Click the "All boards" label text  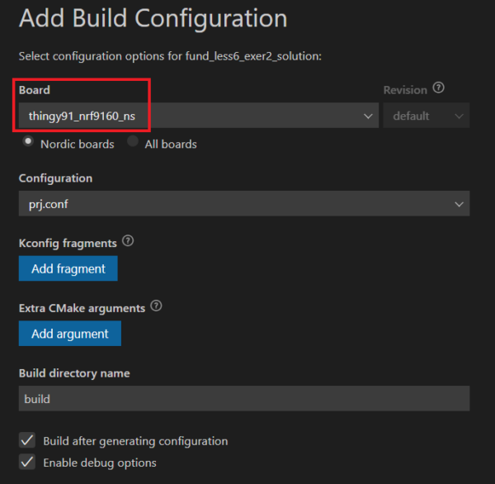tap(171, 145)
